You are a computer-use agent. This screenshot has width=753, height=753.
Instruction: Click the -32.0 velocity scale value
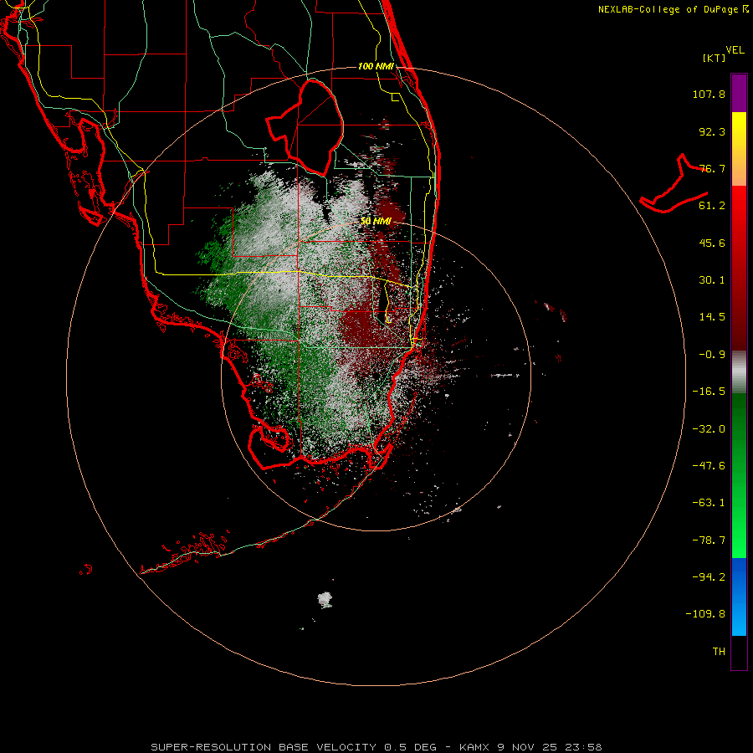pos(709,429)
